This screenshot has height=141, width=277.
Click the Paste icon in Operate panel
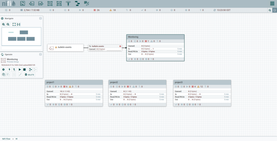[8, 74]
